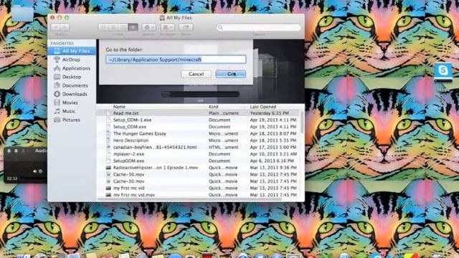Select the Cover Flow view button

tap(133, 27)
